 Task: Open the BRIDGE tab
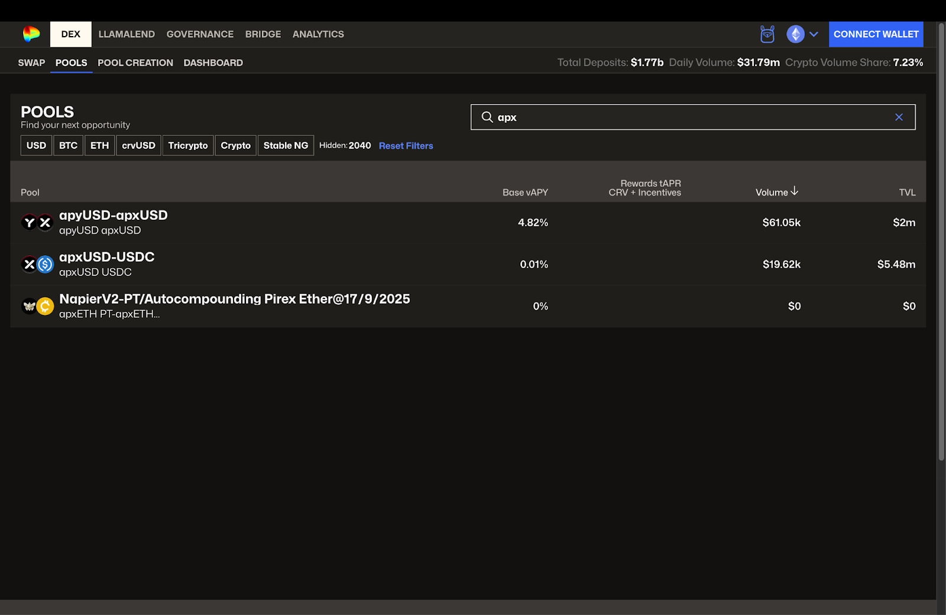click(263, 34)
